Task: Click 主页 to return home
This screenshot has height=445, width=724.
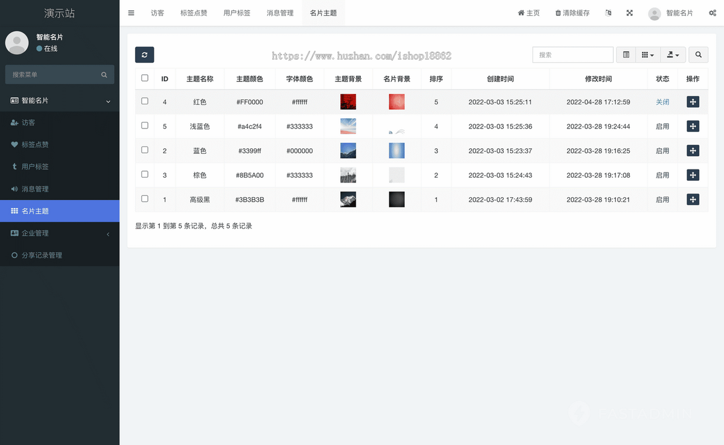Action: (x=529, y=13)
